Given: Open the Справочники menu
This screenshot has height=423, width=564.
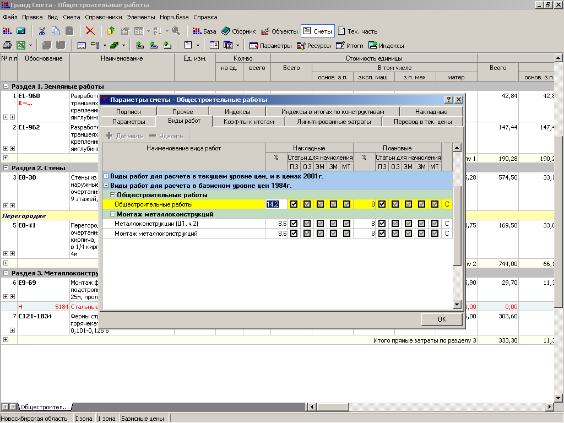Looking at the screenshot, I should tap(103, 17).
